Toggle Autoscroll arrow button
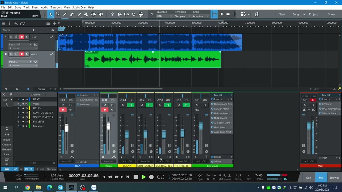 [228, 14]
